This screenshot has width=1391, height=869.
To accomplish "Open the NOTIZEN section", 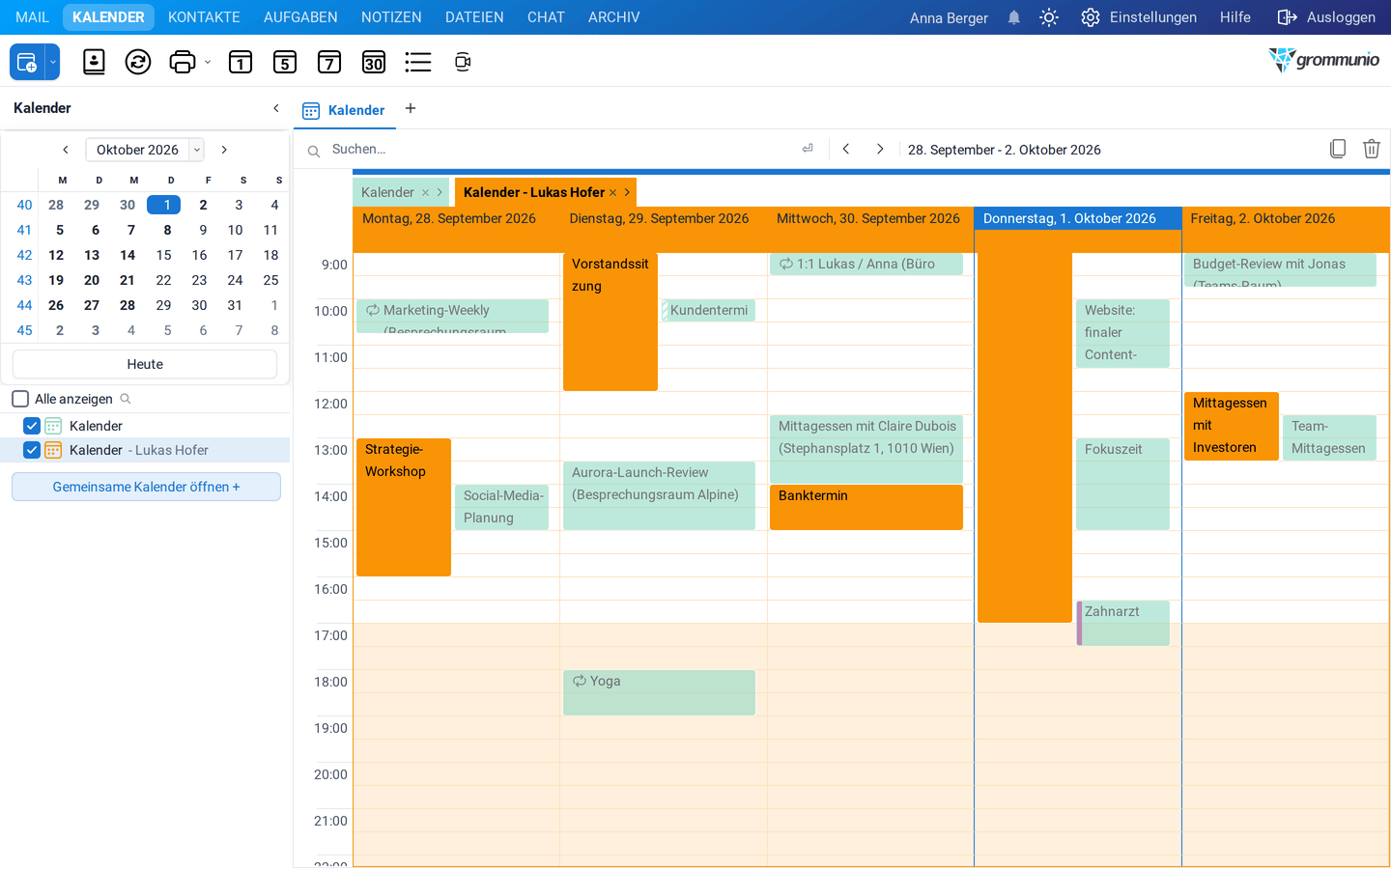I will pyautogui.click(x=391, y=17).
